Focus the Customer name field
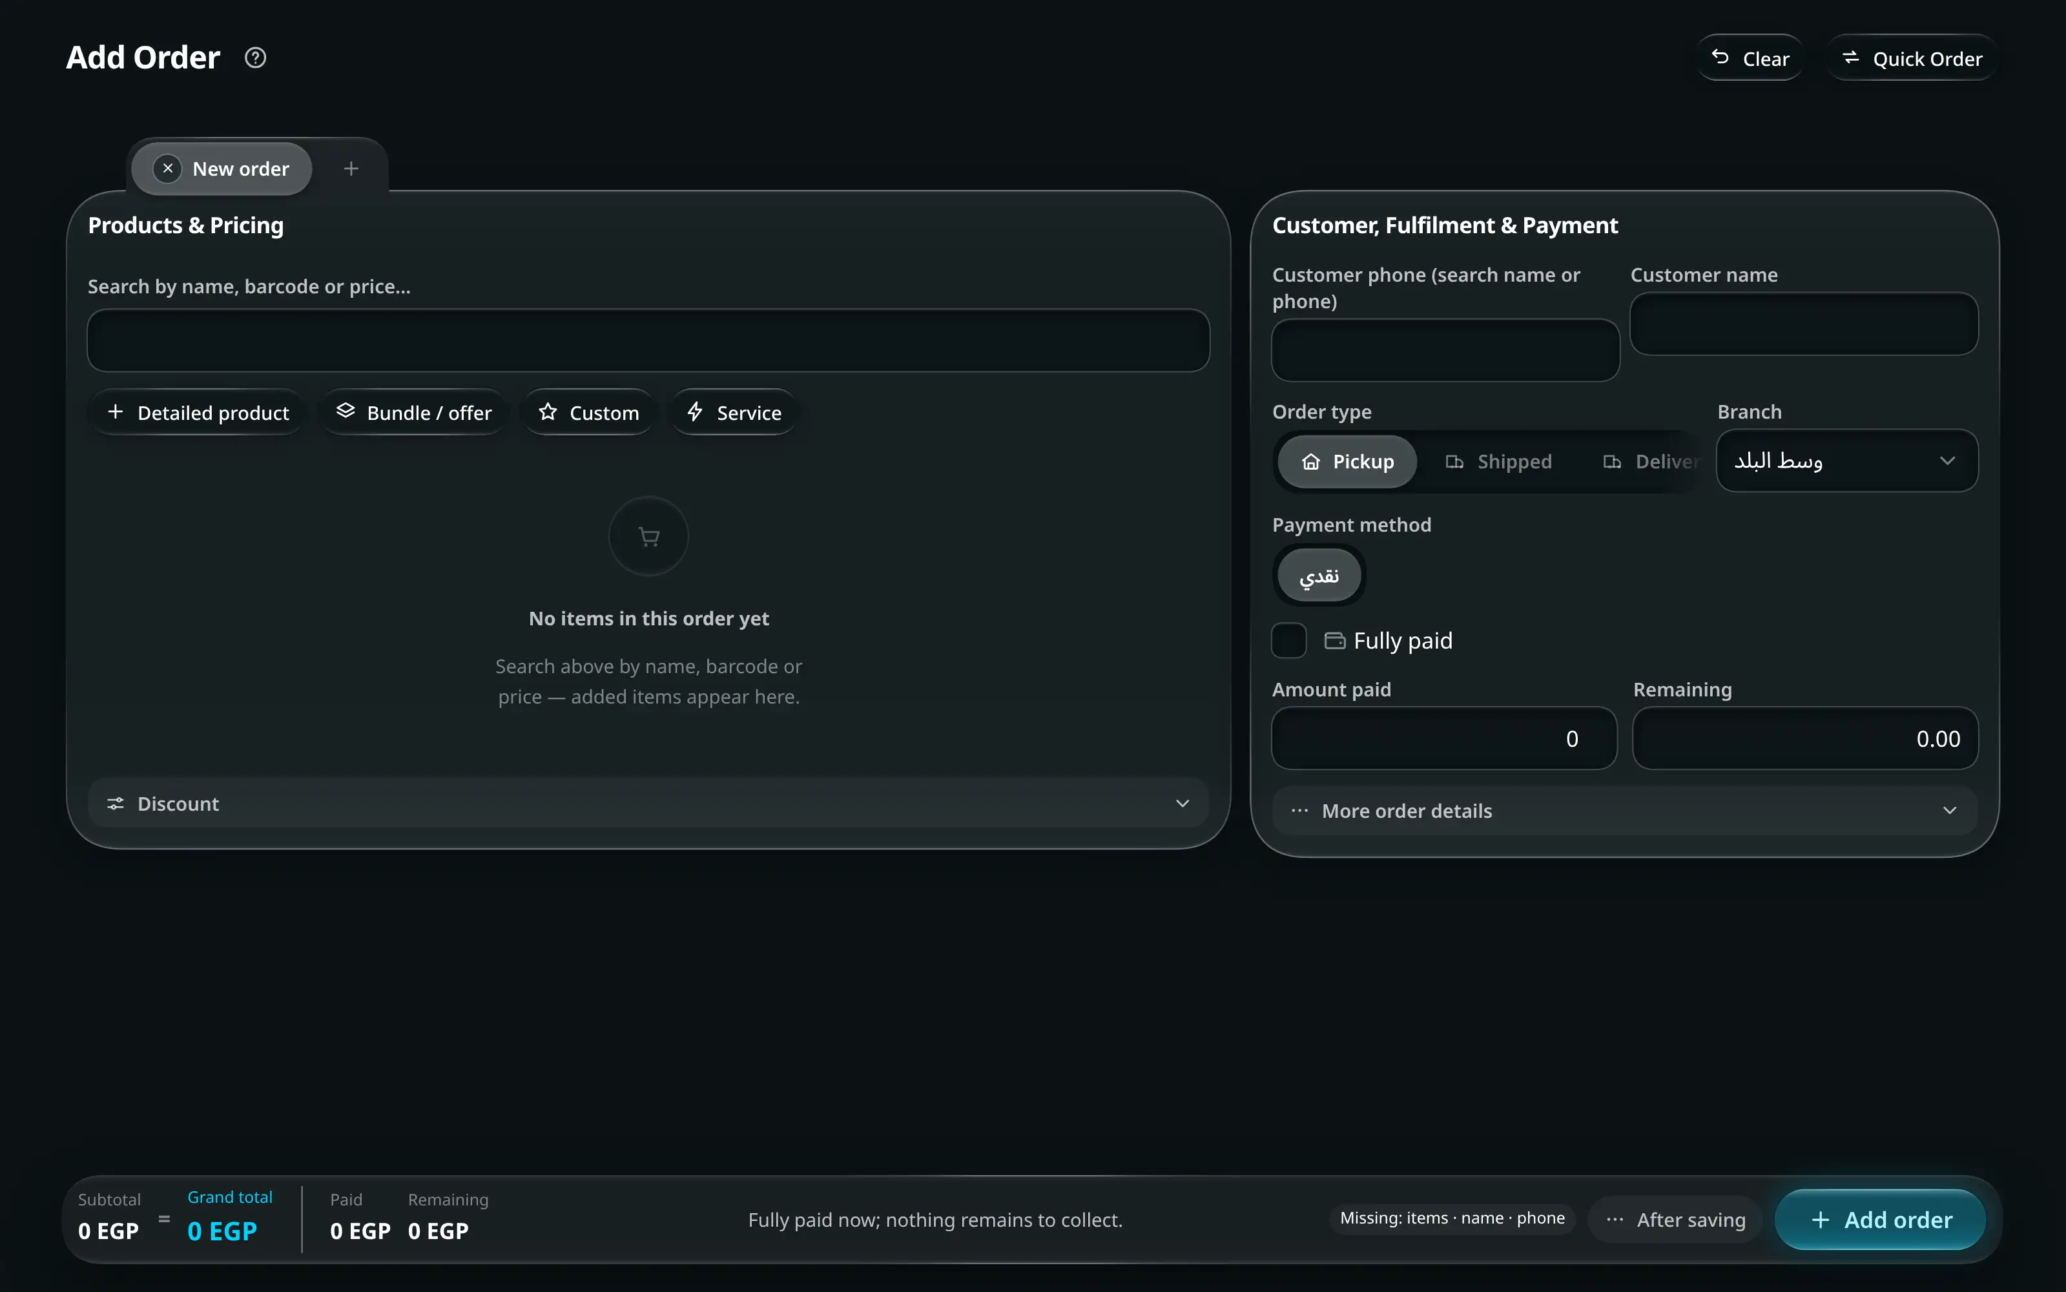Viewport: 2066px width, 1292px height. [1804, 324]
